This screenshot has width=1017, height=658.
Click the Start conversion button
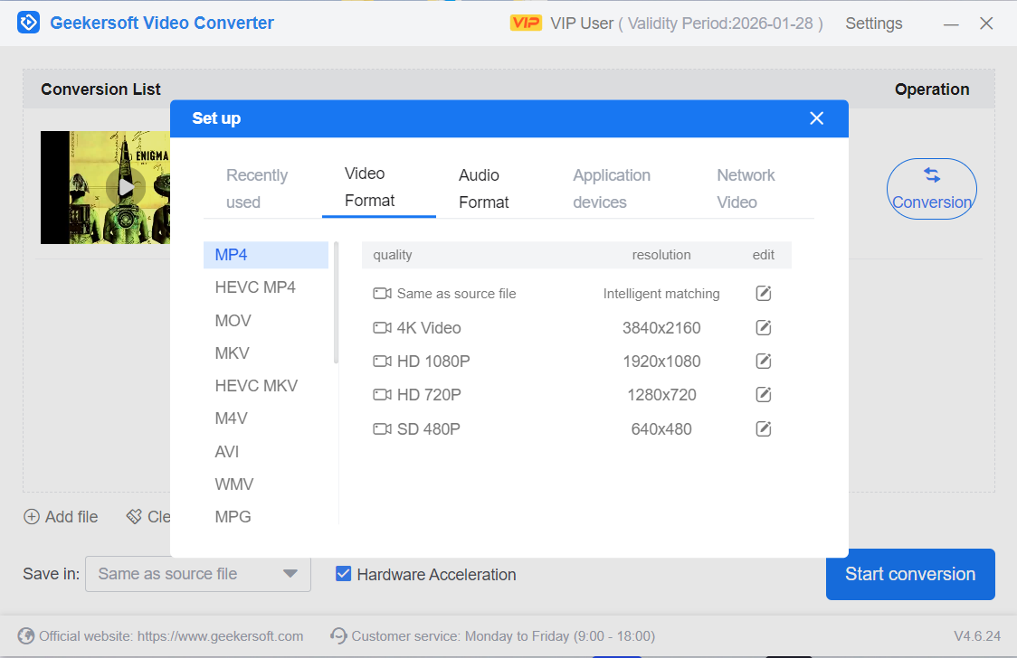point(910,575)
